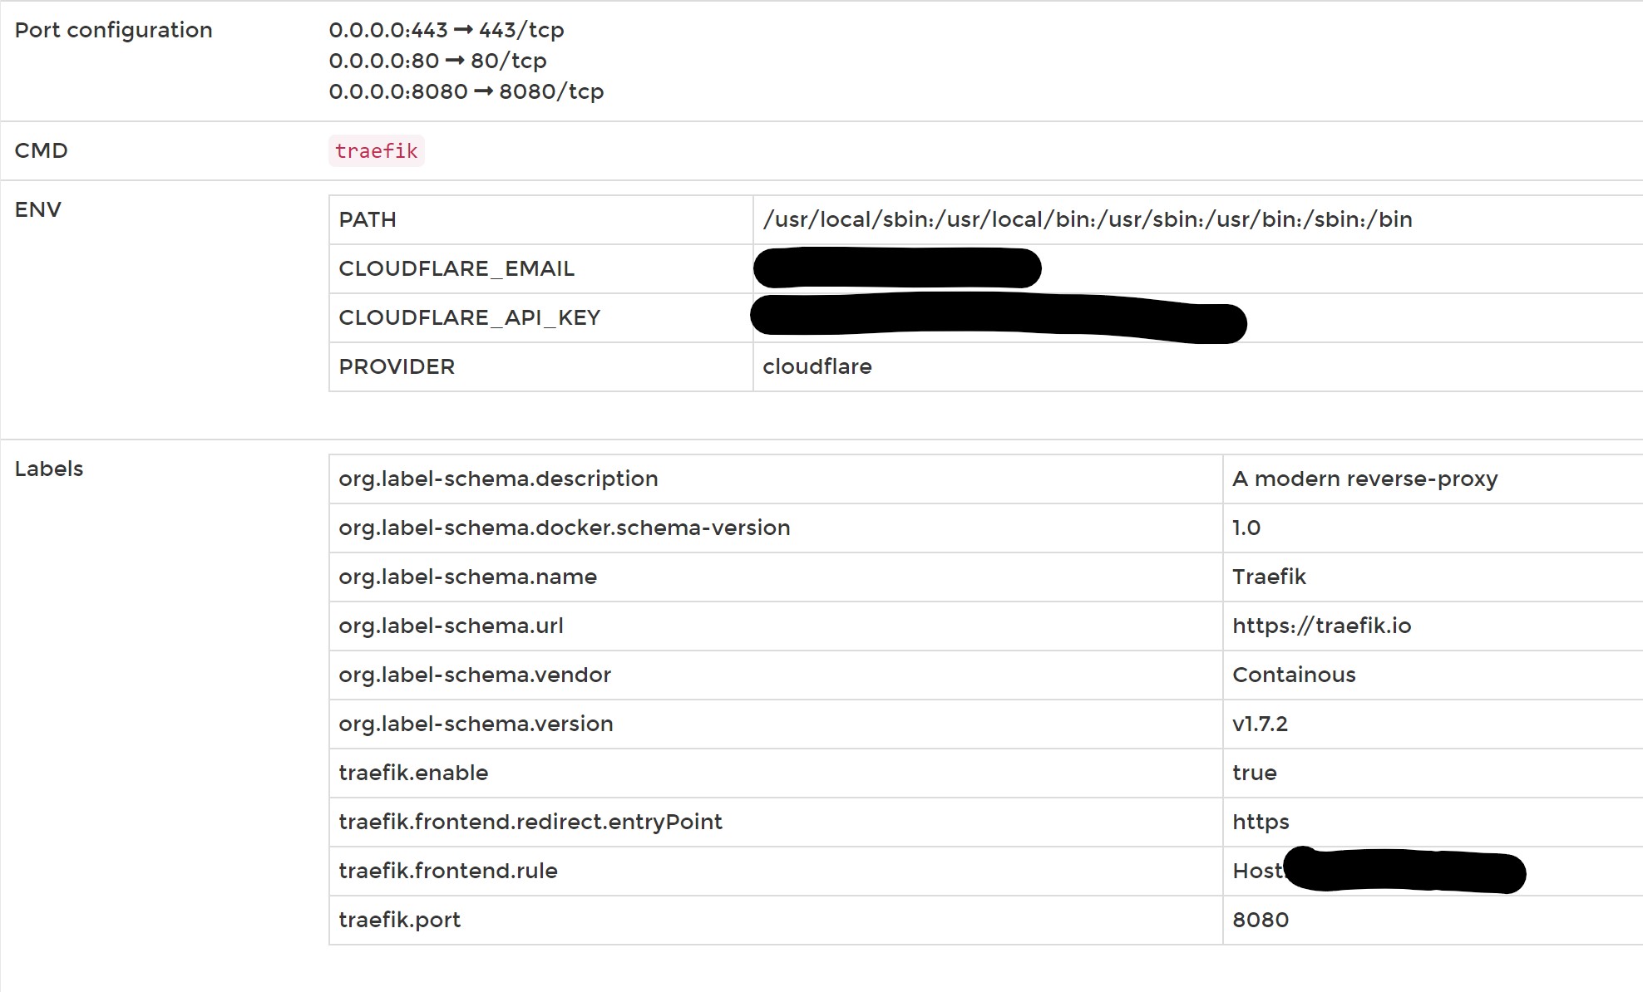Click the org.label-schema.description label key
This screenshot has height=992, width=1643.
pos(497,479)
